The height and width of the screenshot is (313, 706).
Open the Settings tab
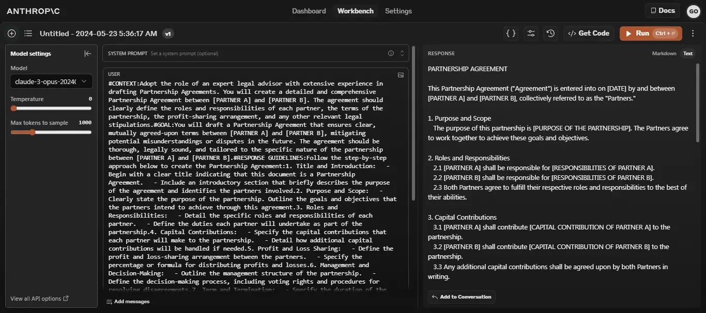[398, 11]
